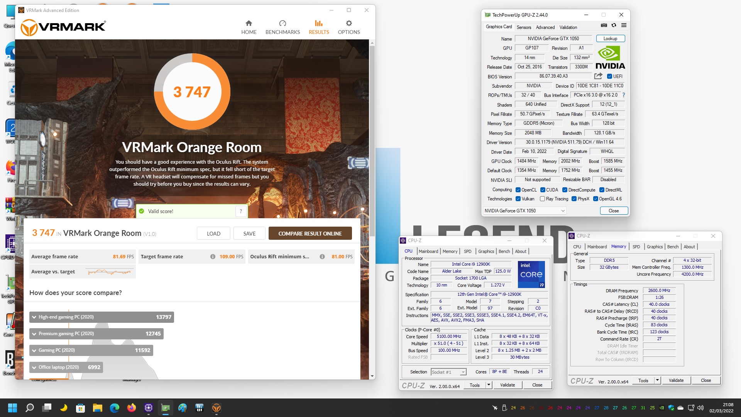Open the Socket #1 selection dropdown
The width and height of the screenshot is (741, 417).
tap(448, 372)
